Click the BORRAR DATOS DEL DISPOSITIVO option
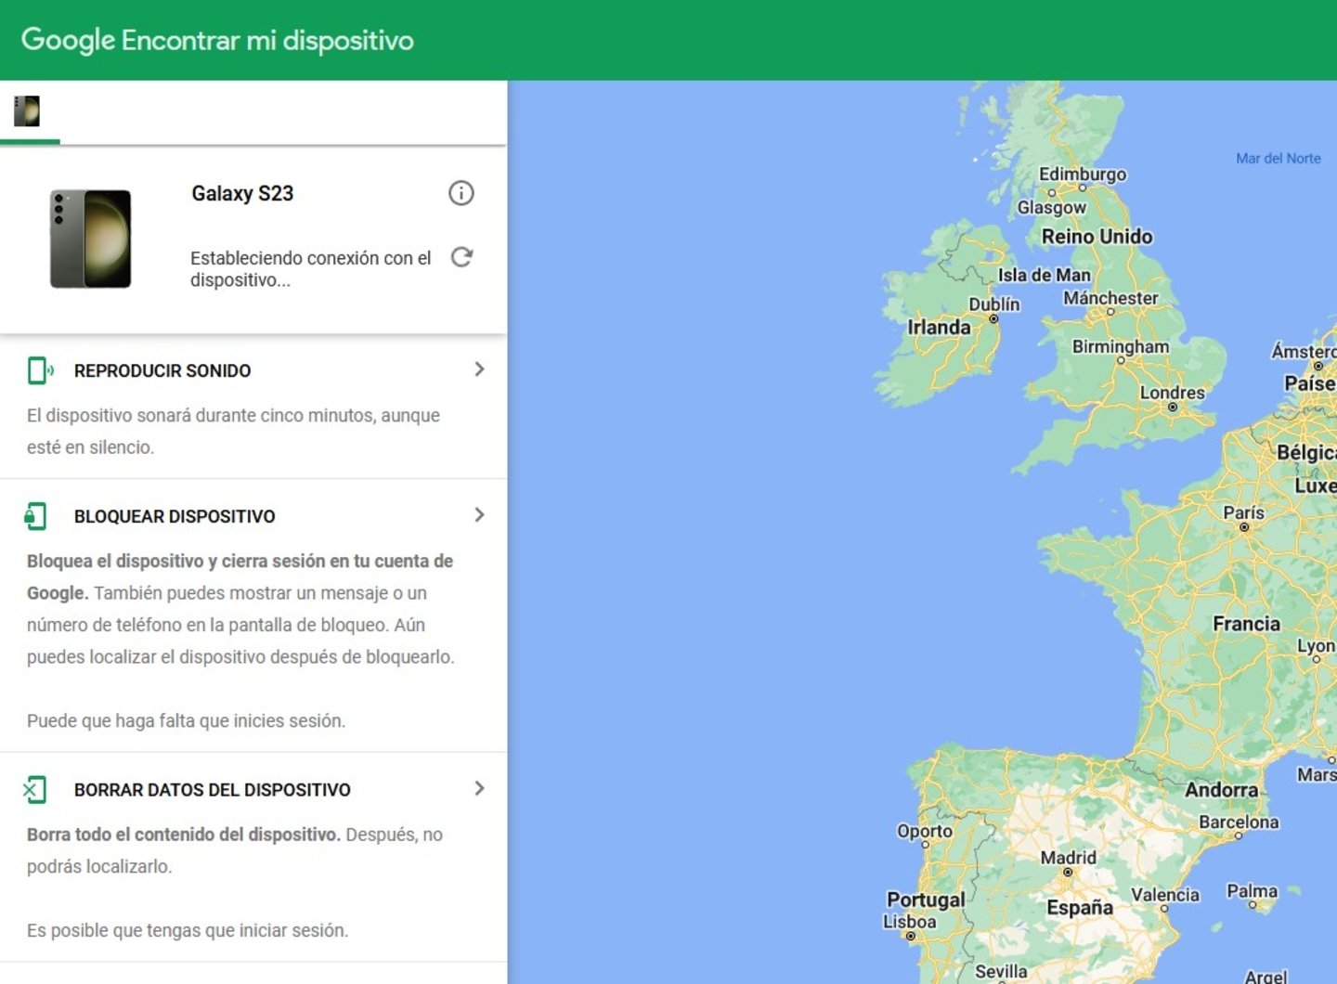The height and width of the screenshot is (984, 1337). click(x=213, y=790)
